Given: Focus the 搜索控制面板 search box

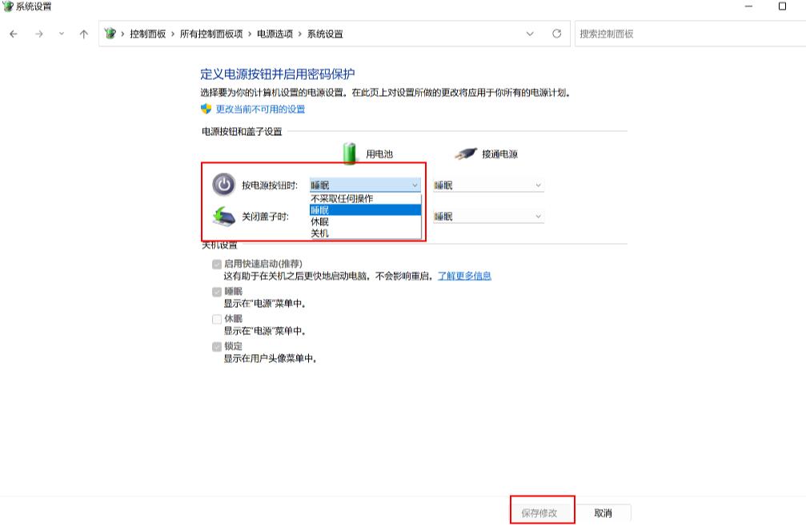Looking at the screenshot, I should click(690, 34).
